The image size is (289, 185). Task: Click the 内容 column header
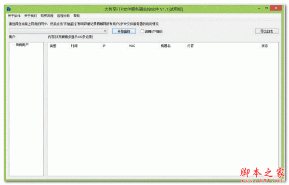click(x=223, y=46)
